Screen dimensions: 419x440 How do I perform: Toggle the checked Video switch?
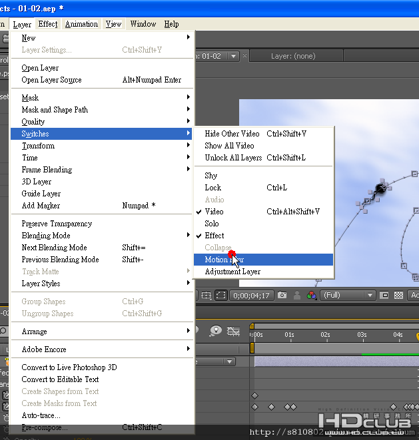click(x=214, y=212)
